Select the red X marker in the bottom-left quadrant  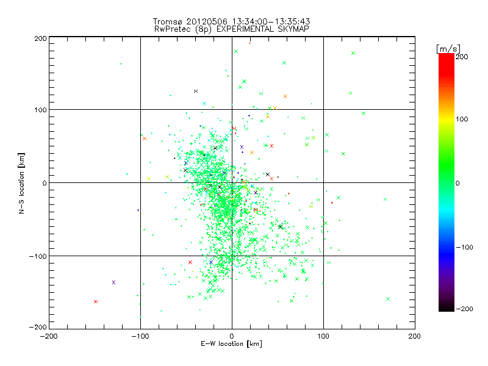pyautogui.click(x=96, y=301)
